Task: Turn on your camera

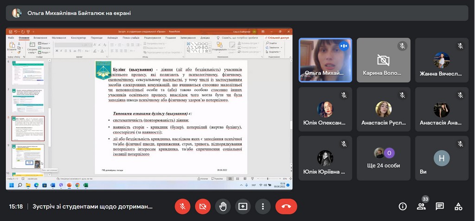Action: pyautogui.click(x=203, y=206)
